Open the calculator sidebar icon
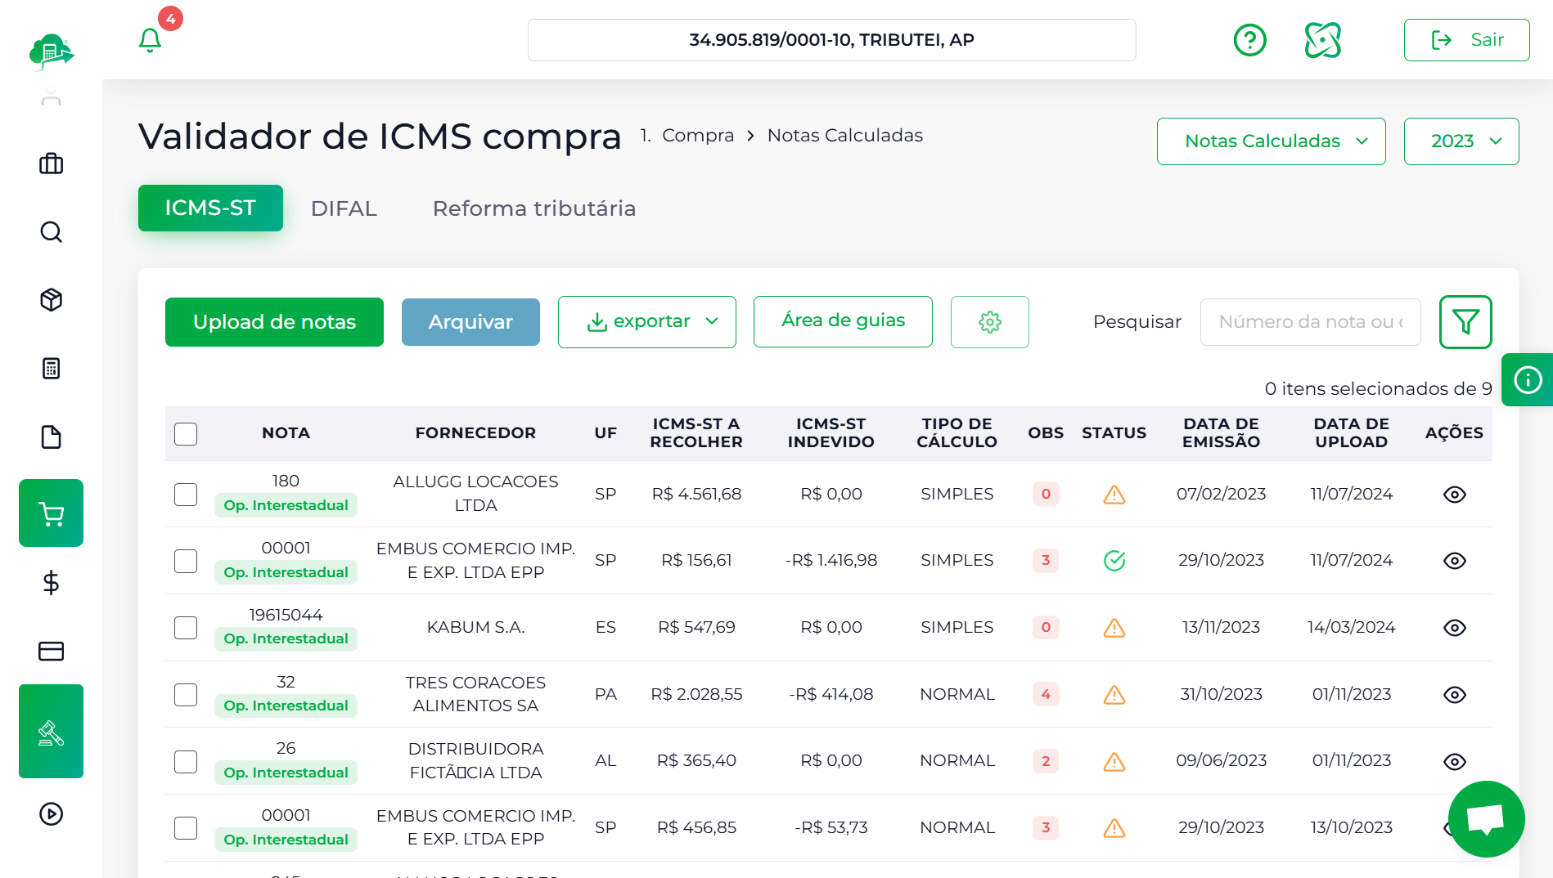The width and height of the screenshot is (1553, 878). coord(51,369)
